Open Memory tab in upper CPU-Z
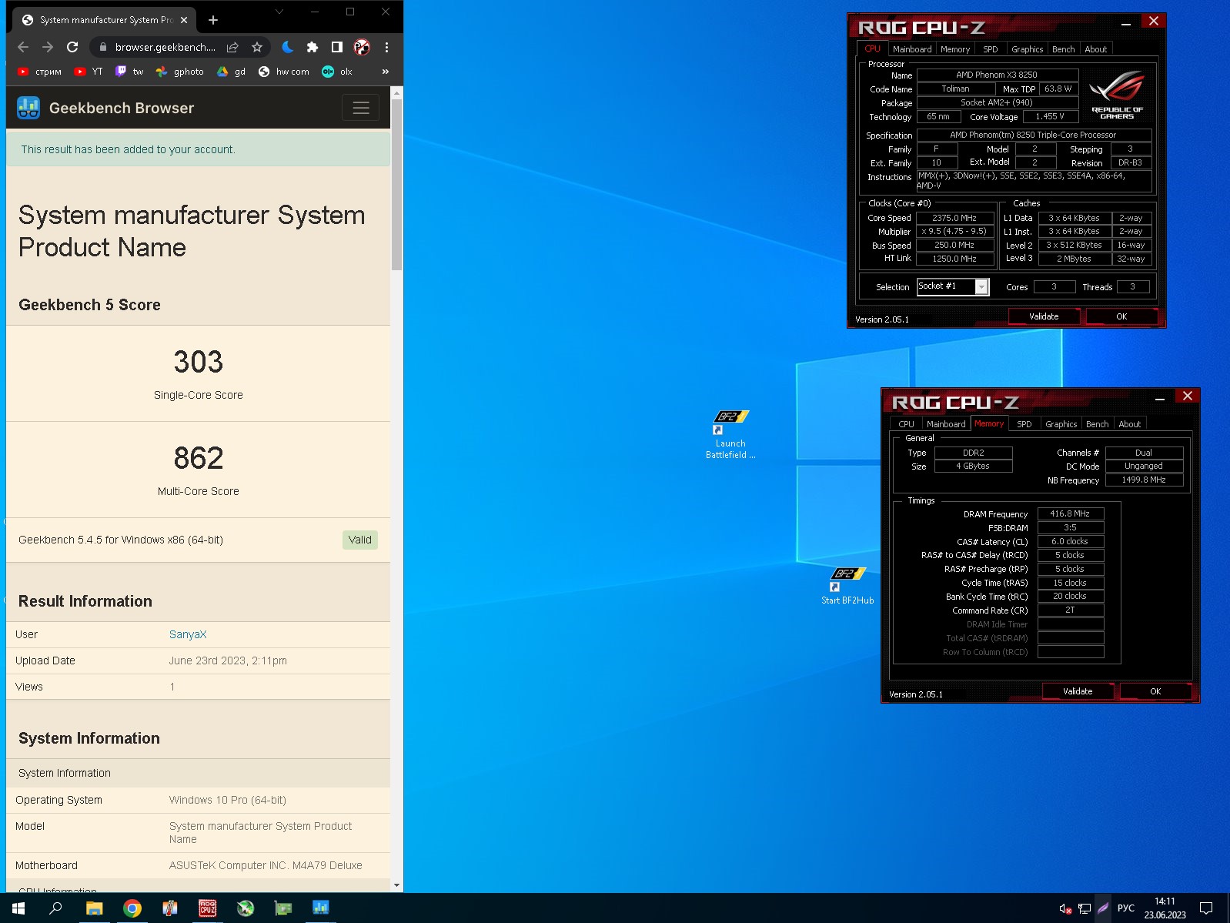 coord(955,49)
